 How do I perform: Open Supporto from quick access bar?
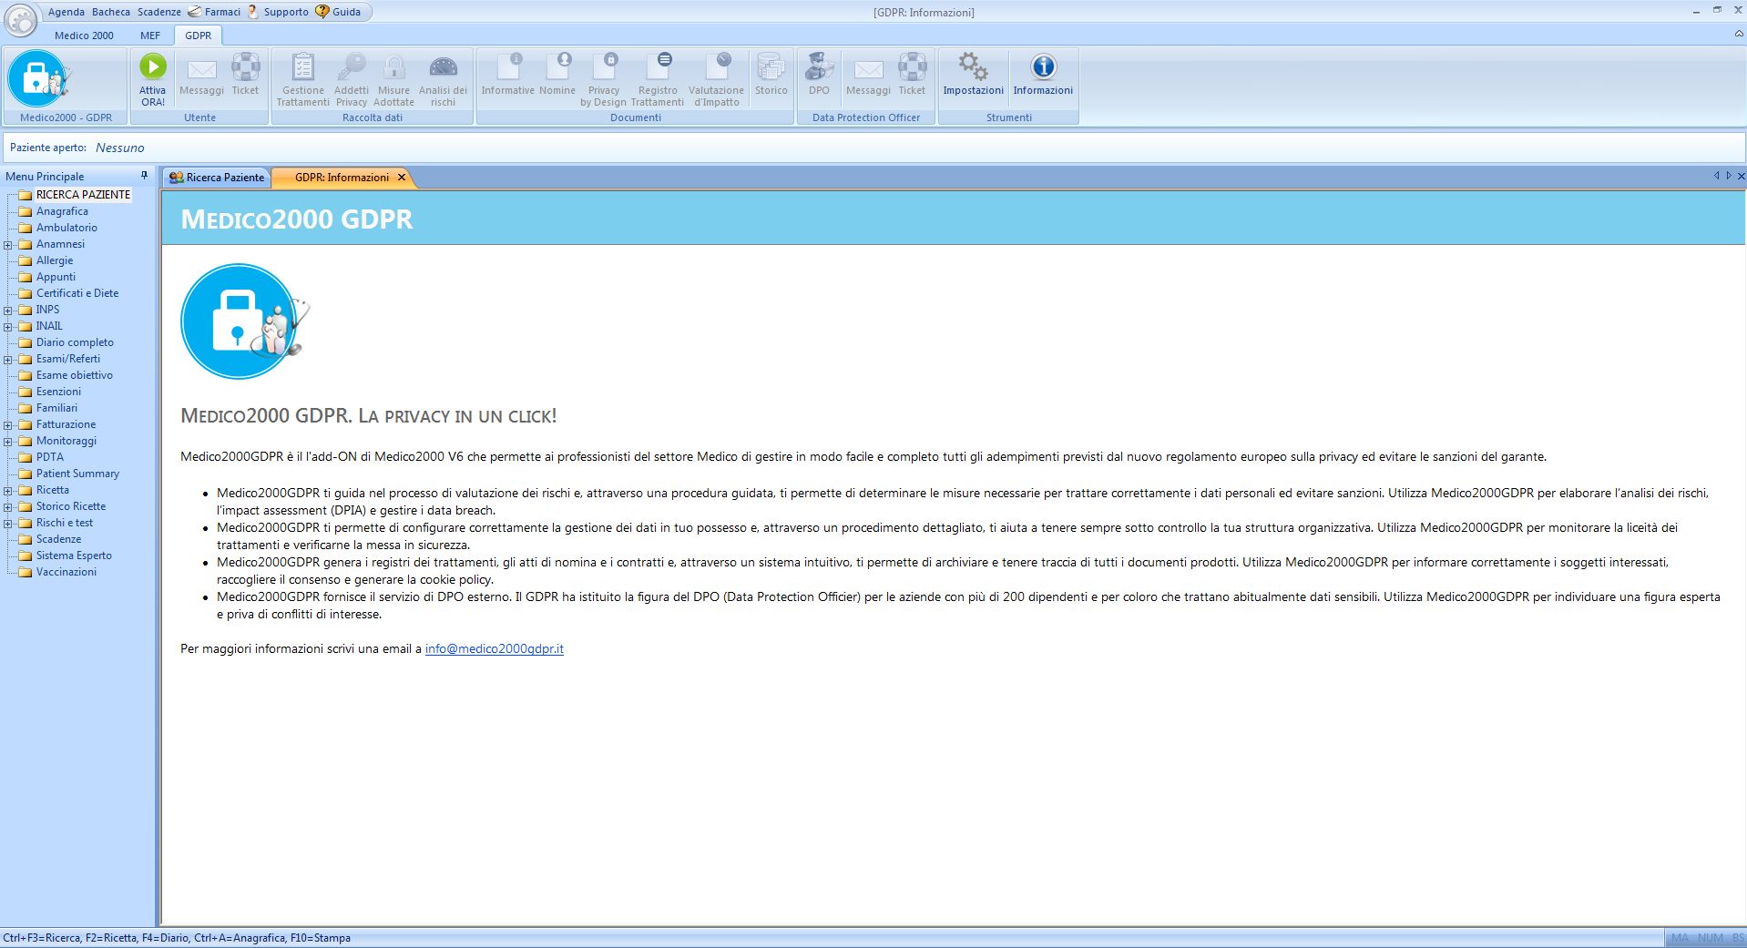(x=279, y=12)
